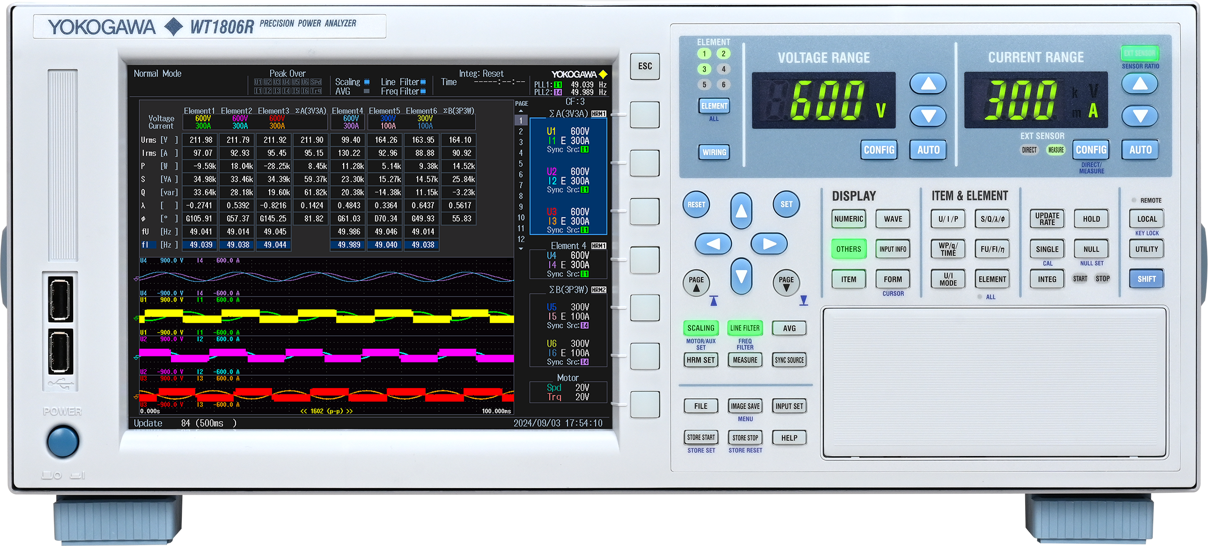Select element indicator 4
This screenshot has height=546, width=1208.
[x=724, y=69]
